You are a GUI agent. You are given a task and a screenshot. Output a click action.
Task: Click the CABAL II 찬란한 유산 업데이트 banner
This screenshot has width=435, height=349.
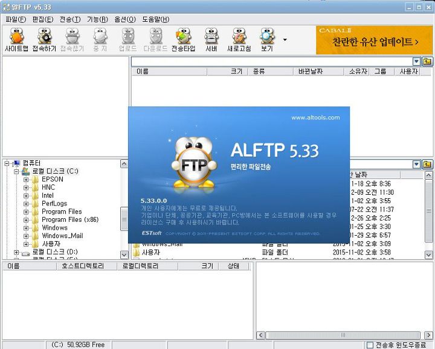(374, 40)
